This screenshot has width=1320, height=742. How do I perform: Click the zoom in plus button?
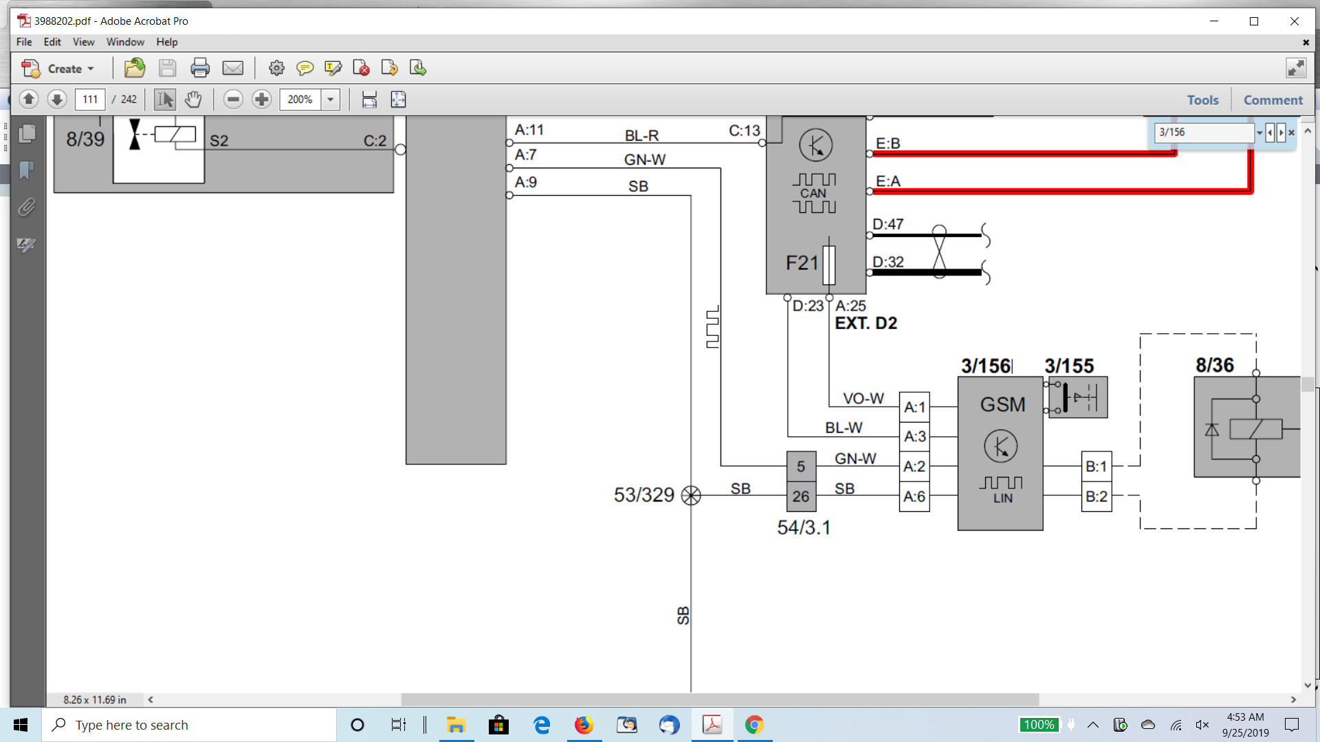261,100
